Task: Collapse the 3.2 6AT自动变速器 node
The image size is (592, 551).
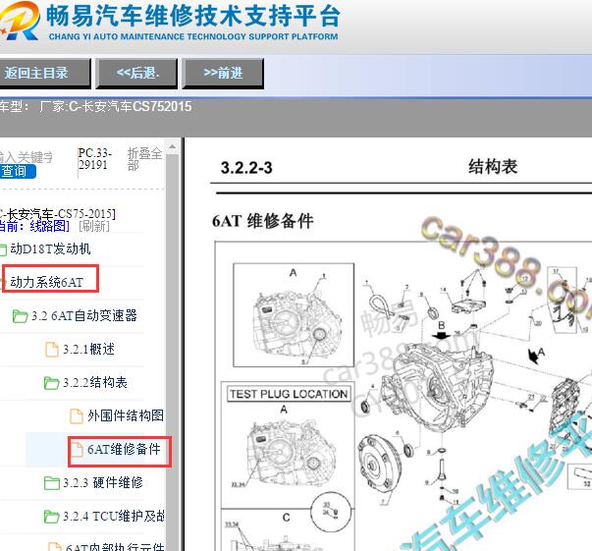Action: tap(83, 315)
